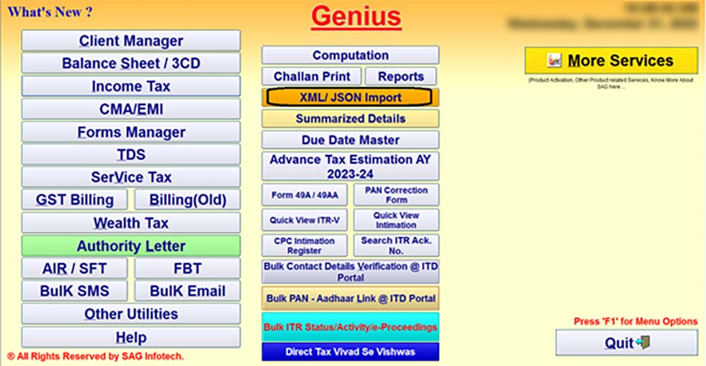Click the What's New link
This screenshot has width=706, height=366.
pyautogui.click(x=49, y=12)
